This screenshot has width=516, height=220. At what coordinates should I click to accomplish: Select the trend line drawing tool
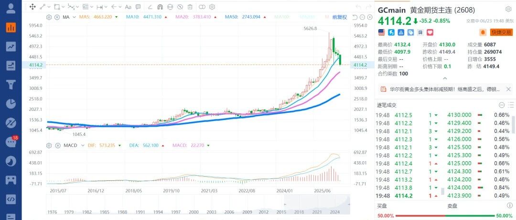(x=43, y=7)
